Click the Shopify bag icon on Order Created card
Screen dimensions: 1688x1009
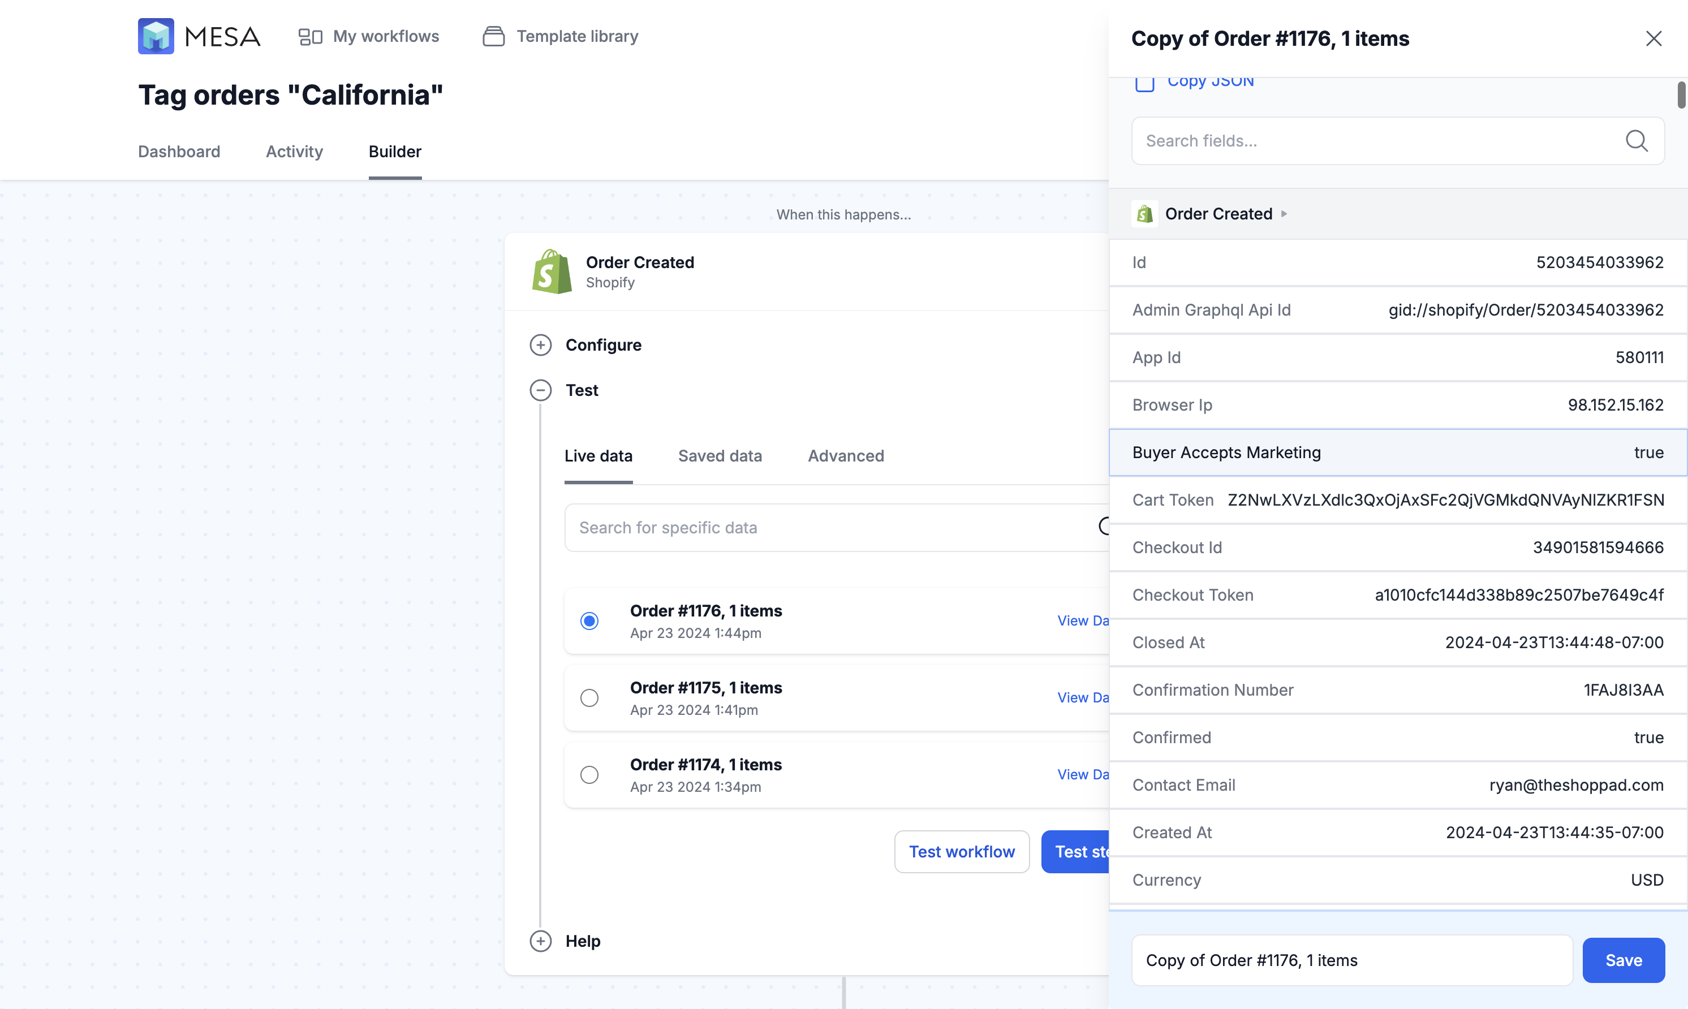pyautogui.click(x=552, y=272)
